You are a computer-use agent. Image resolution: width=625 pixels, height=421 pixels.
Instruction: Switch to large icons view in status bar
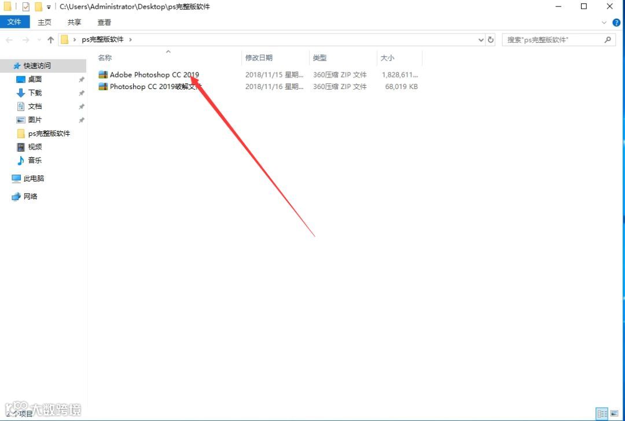coord(614,413)
